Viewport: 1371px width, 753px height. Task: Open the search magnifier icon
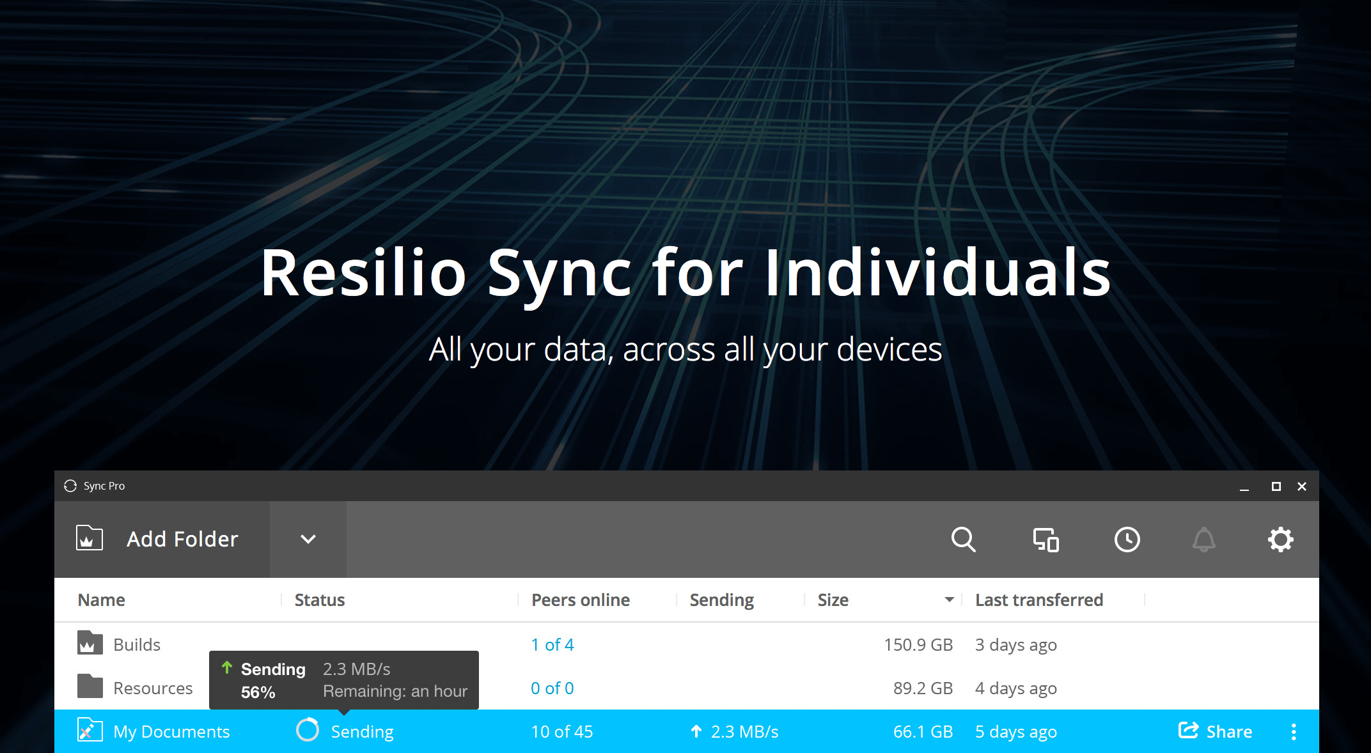[963, 540]
